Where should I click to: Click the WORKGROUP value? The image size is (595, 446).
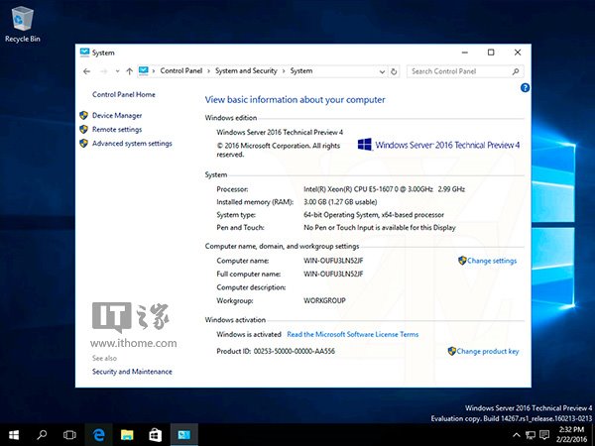(324, 300)
